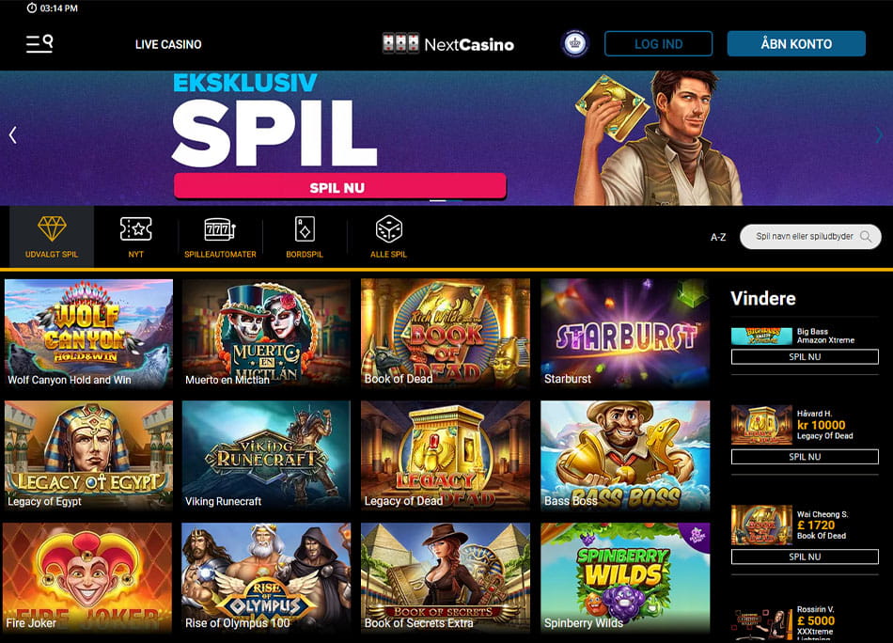Click the pink Spil Nu banner button
This screenshot has width=893, height=643.
(340, 187)
